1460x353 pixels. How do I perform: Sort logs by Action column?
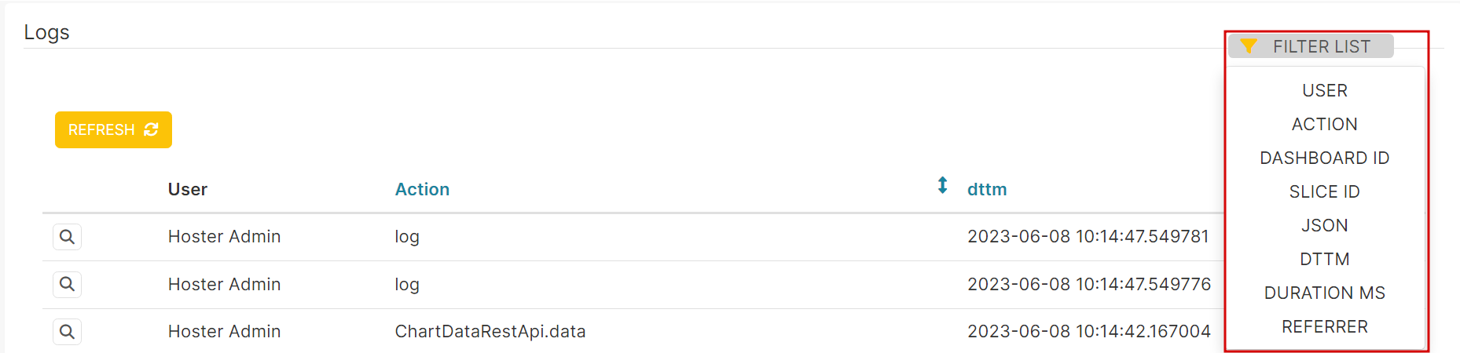(422, 190)
